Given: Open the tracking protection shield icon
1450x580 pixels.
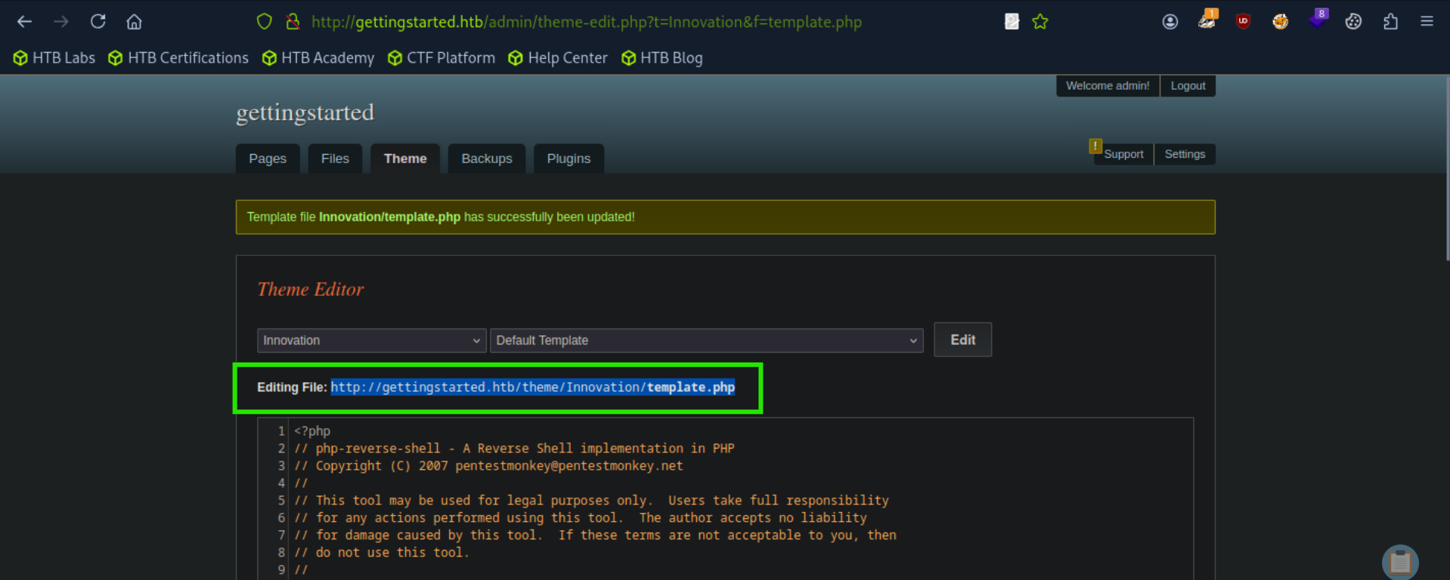Looking at the screenshot, I should click(264, 22).
